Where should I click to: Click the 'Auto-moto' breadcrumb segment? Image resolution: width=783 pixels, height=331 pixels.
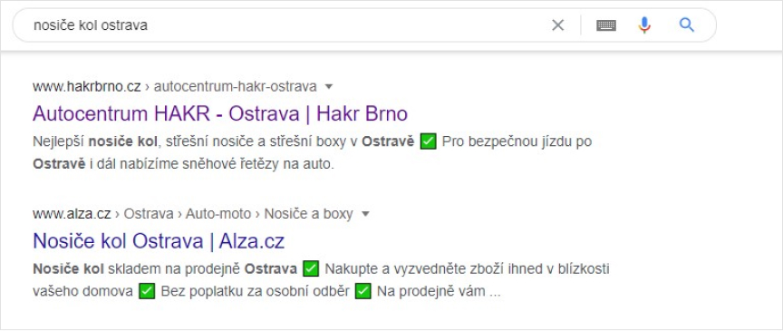point(218,214)
